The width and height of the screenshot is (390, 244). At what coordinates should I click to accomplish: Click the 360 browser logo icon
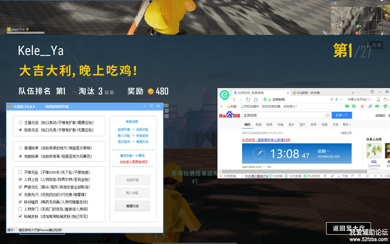[224, 95]
